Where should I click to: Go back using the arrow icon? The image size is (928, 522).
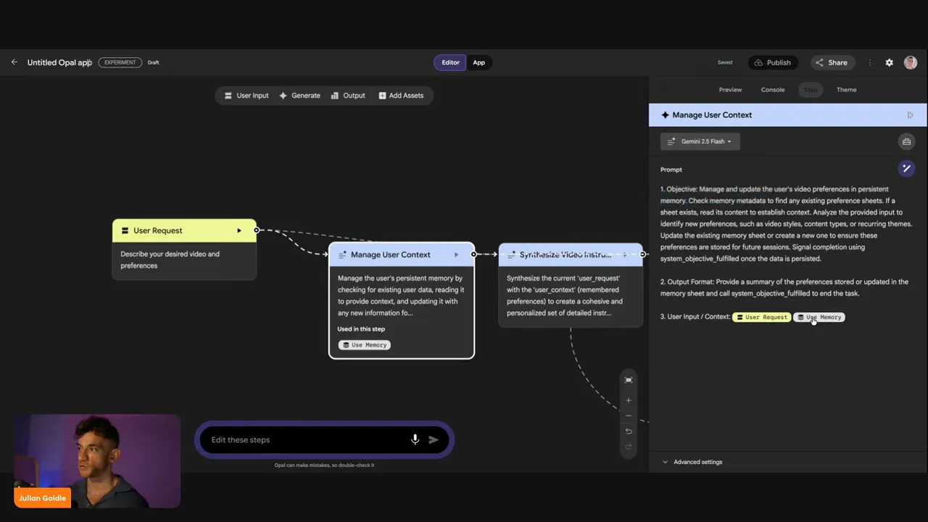[x=14, y=62]
